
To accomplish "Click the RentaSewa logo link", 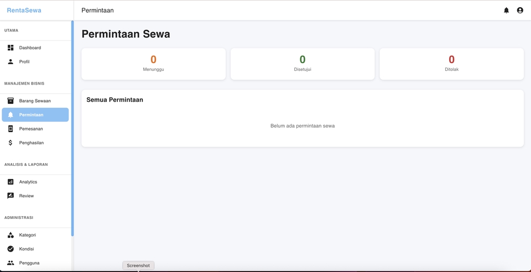I will (x=24, y=11).
